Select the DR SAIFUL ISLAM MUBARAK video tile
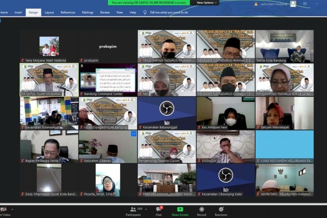327x218 pixels. (x=49, y=80)
